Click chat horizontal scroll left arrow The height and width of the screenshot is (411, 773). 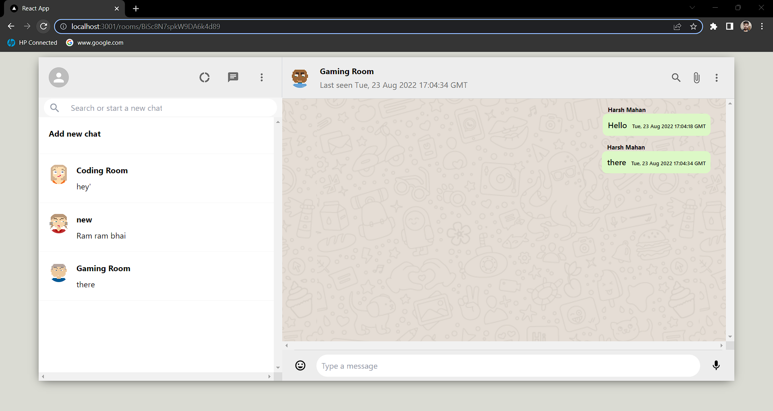pos(287,345)
